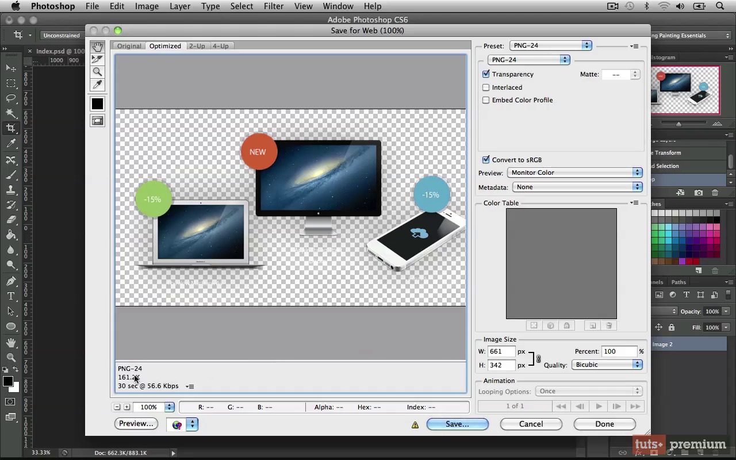The width and height of the screenshot is (736, 460).
Task: Click the image width W field
Action: point(501,351)
